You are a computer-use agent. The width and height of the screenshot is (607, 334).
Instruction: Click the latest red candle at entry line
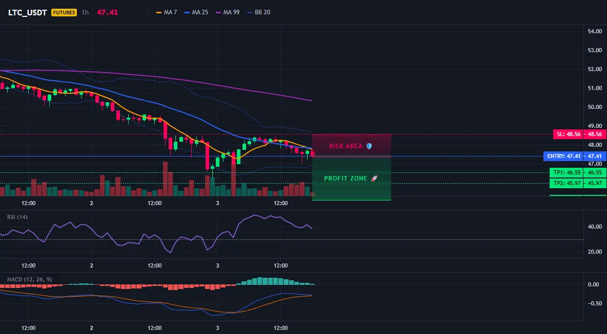[x=312, y=153]
